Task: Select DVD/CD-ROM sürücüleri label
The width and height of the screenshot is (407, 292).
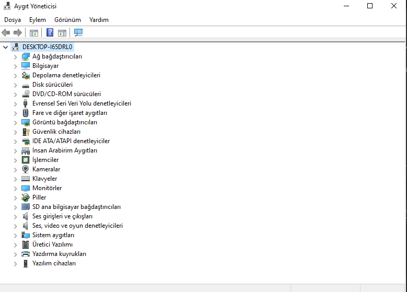Action: pyautogui.click(x=66, y=94)
